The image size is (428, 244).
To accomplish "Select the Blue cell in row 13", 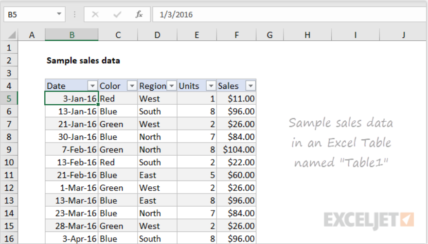I will click(118, 200).
